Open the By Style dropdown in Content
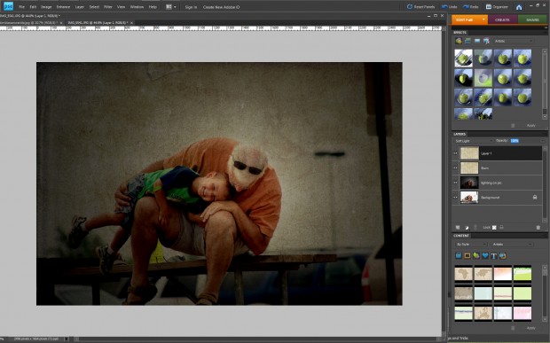Image resolution: width=550 pixels, height=343 pixels. click(470, 245)
